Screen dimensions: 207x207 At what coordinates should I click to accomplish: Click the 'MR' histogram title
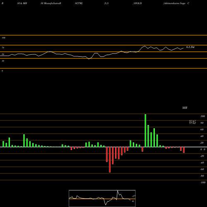click(x=185, y=108)
